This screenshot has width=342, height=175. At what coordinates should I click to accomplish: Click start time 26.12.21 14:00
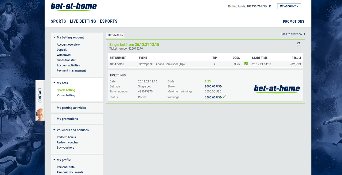(x=262, y=64)
